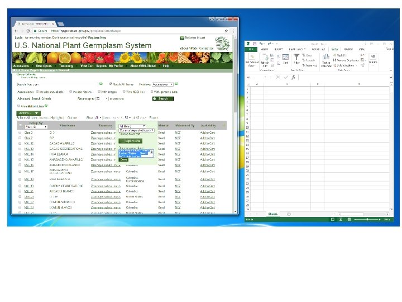Click Add to Cart for NSL 12

point(207,143)
